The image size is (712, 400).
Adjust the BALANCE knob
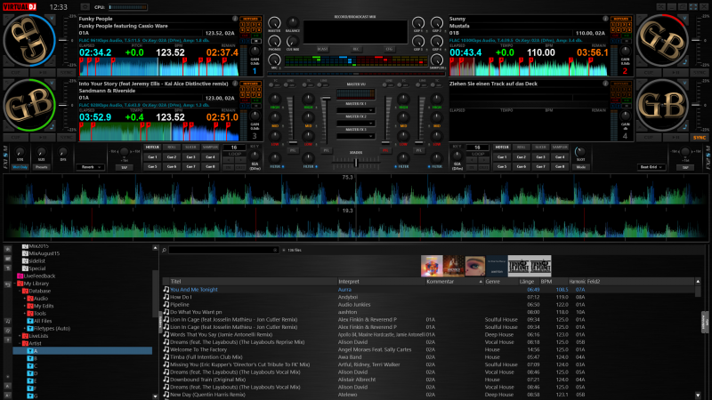tap(293, 22)
